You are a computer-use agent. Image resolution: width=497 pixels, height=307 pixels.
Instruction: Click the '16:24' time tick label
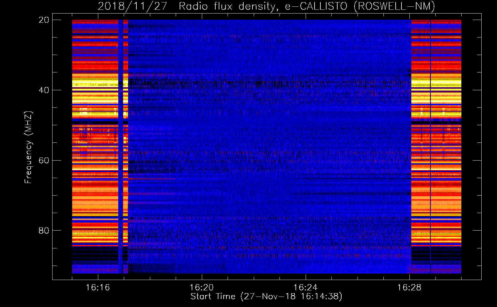pos(306,288)
